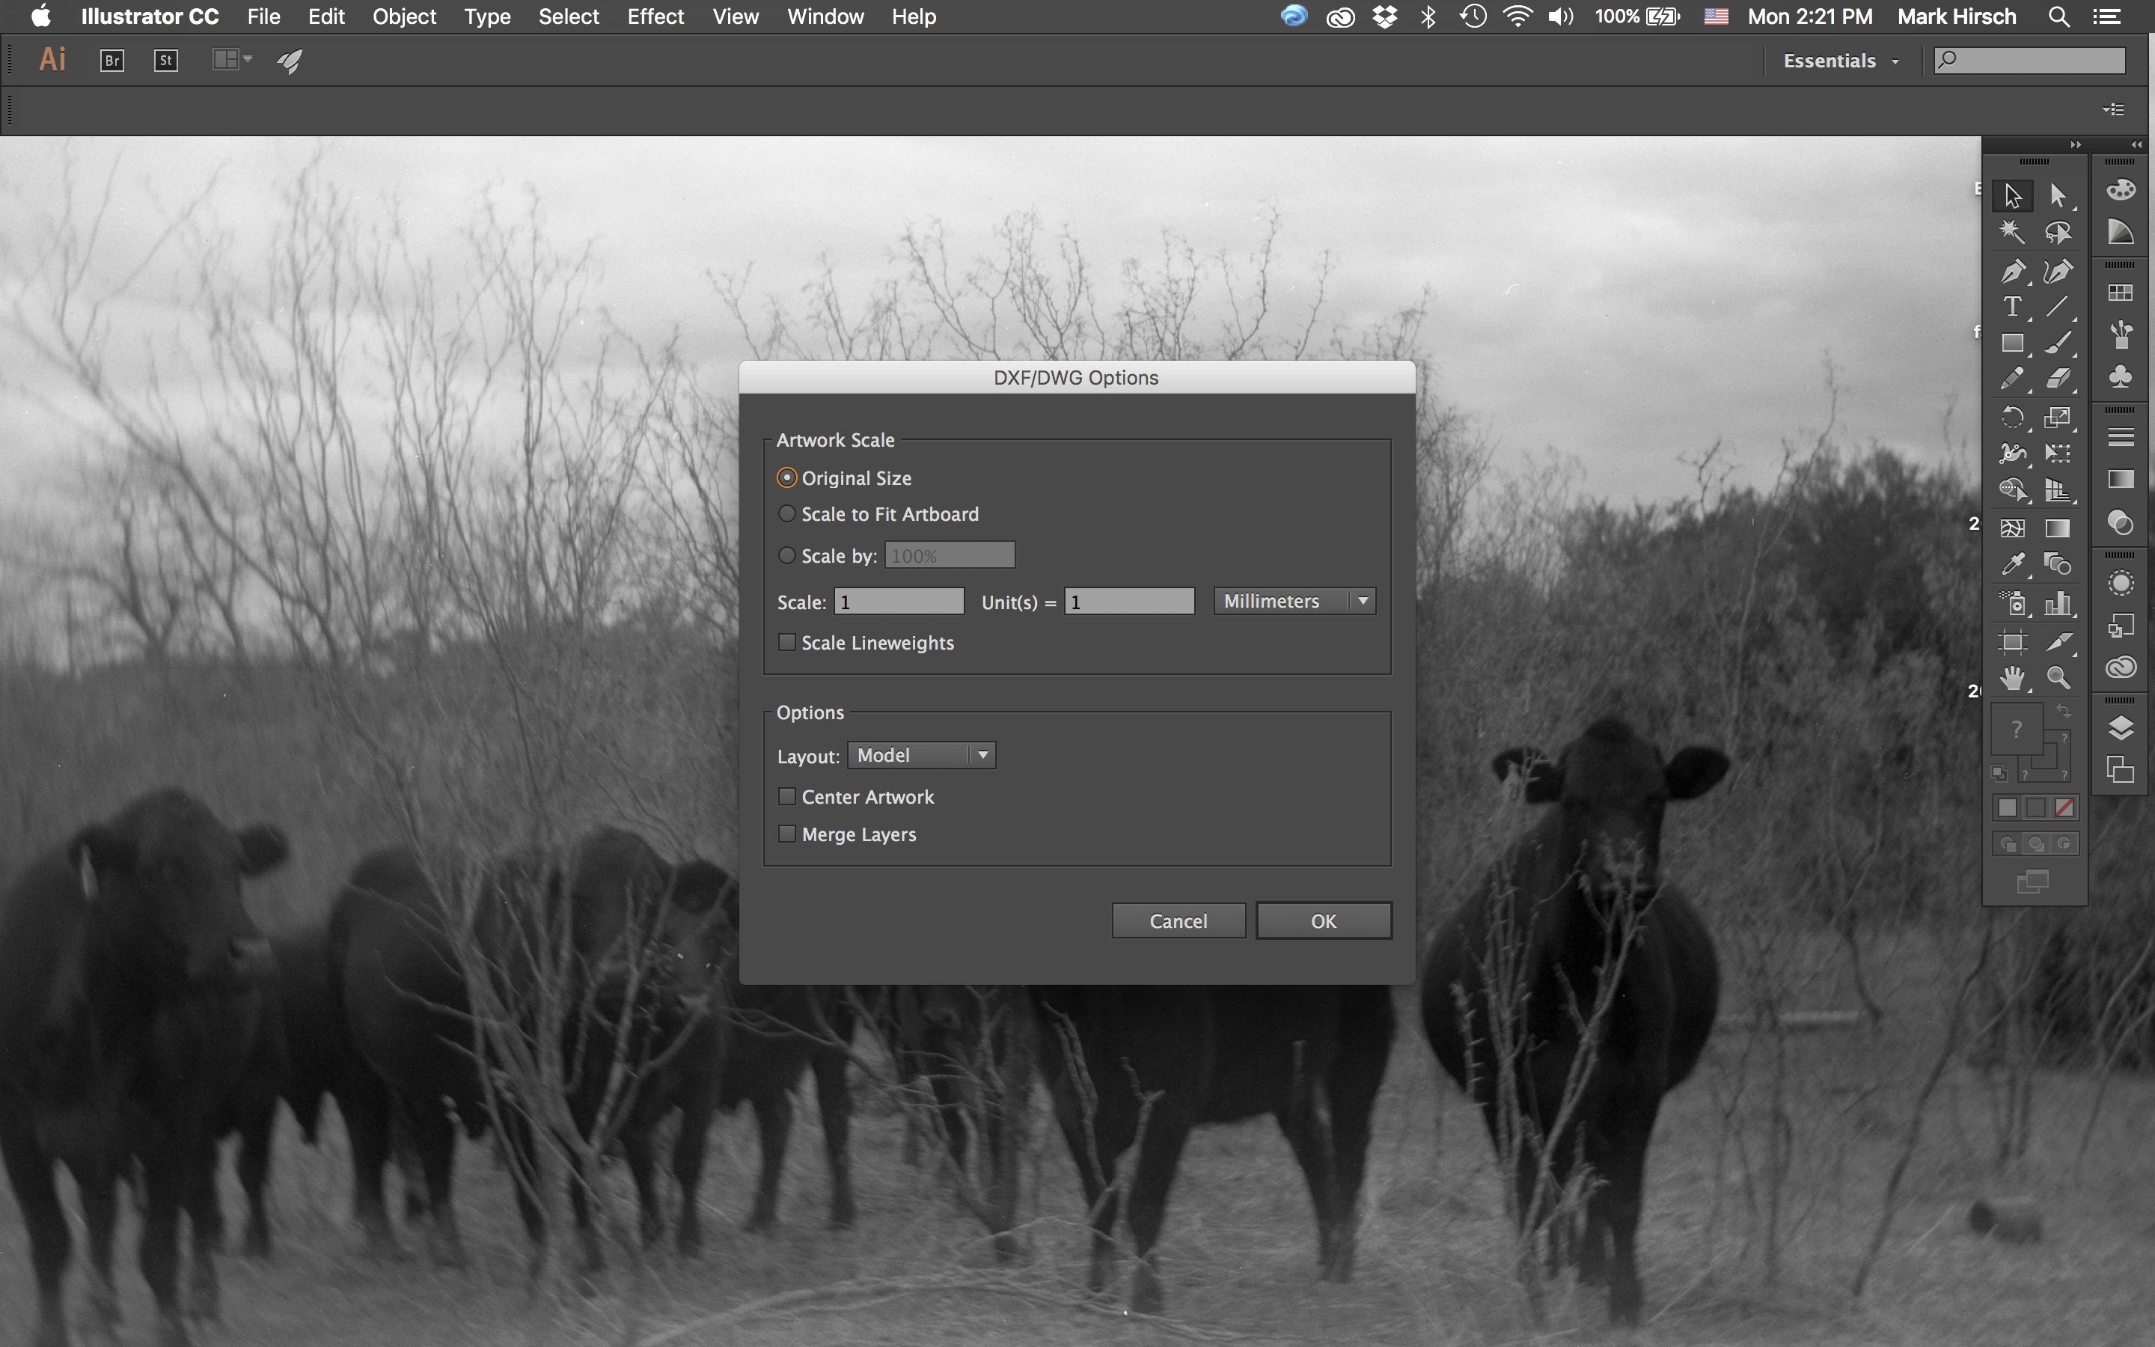
Task: Enable the Merge Layers checkbox
Action: click(x=787, y=834)
